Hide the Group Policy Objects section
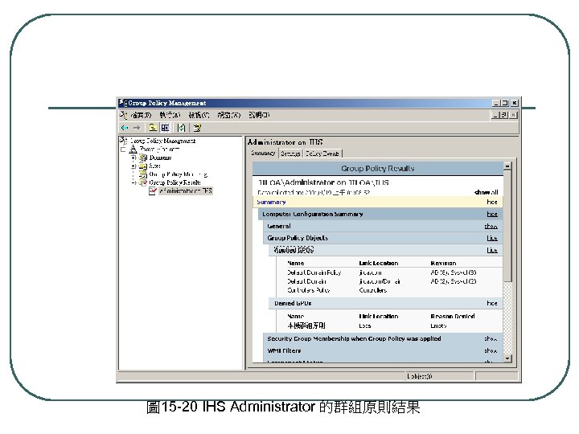The width and height of the screenshot is (579, 434). click(x=492, y=238)
